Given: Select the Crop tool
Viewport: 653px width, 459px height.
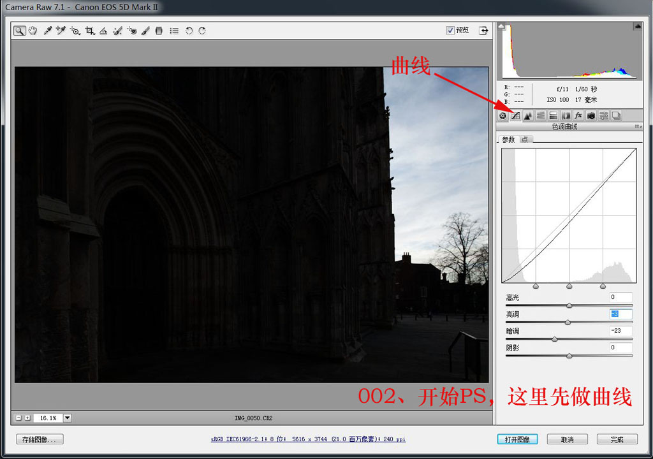Looking at the screenshot, I should [x=89, y=31].
